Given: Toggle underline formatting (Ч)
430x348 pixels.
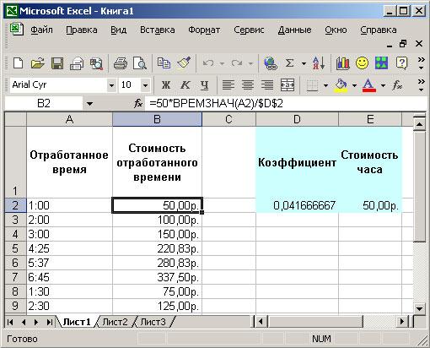Looking at the screenshot, I should tap(205, 84).
